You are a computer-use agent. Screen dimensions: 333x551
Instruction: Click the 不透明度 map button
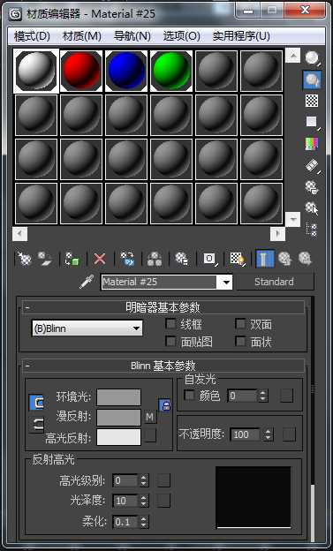click(289, 434)
